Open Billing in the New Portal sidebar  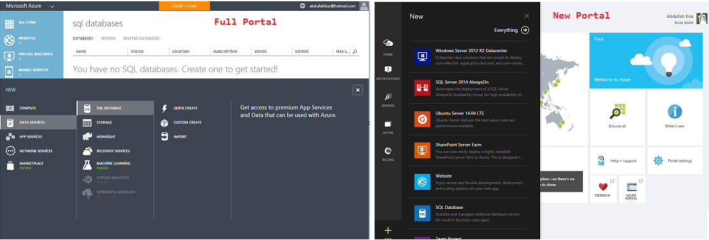[388, 154]
